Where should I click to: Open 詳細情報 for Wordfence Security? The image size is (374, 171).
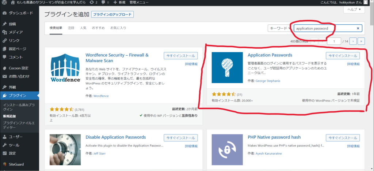191,64
